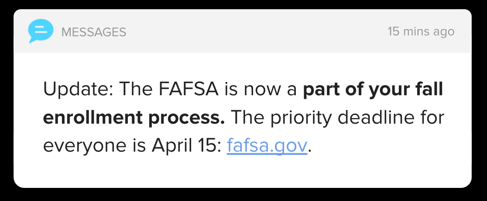Click the word 'everyone' in the message

click(85, 146)
